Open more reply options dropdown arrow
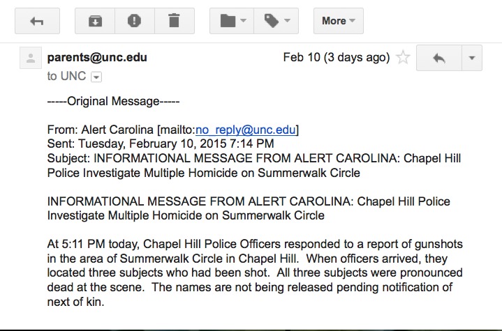The image size is (502, 331). [x=472, y=58]
